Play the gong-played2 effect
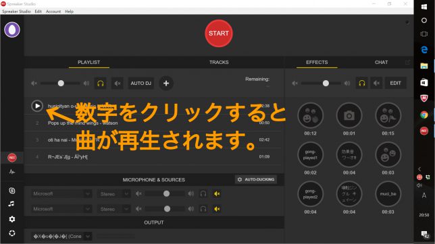The width and height of the screenshot is (435, 244). [x=310, y=194]
